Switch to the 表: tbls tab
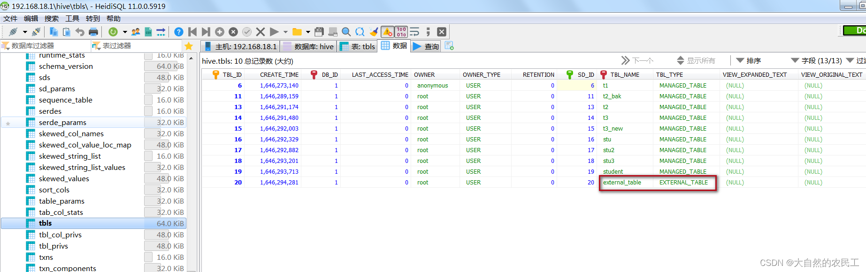Viewport: 866px width, 272px height. coord(358,46)
